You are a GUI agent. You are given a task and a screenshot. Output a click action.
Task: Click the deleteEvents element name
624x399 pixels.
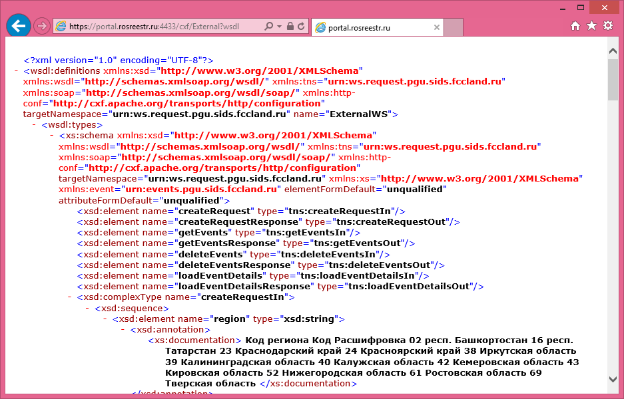point(210,254)
